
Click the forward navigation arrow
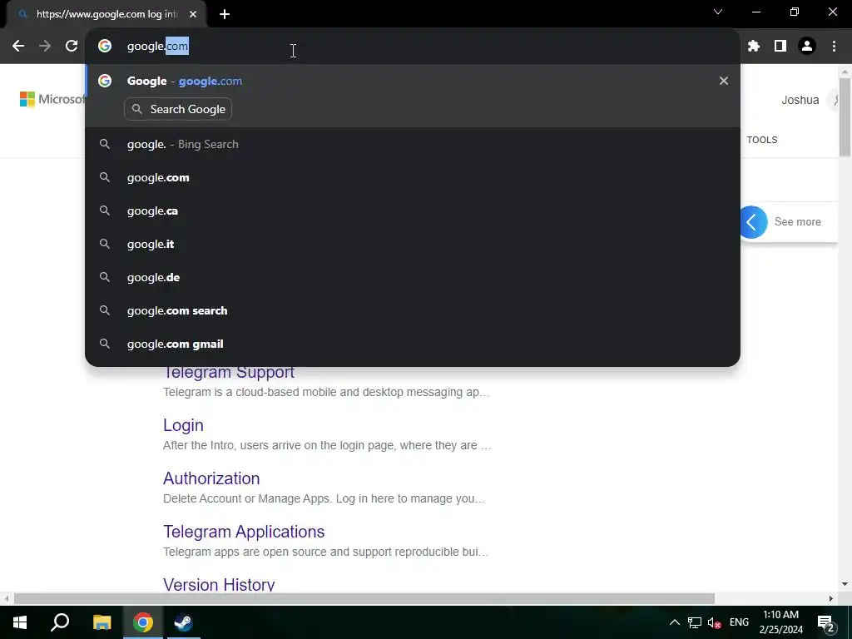tap(45, 47)
